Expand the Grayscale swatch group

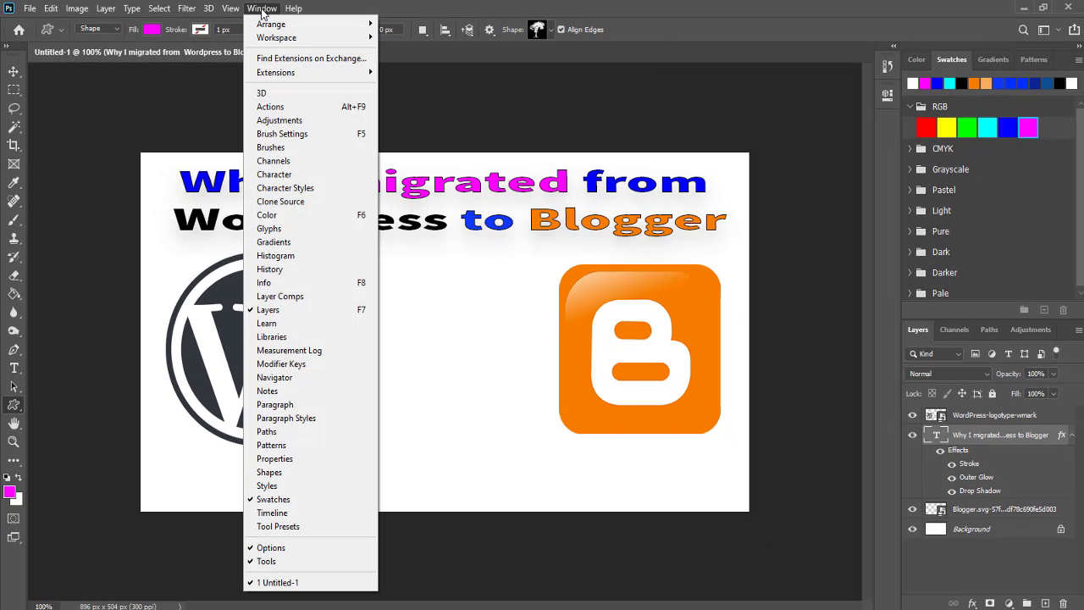click(x=910, y=169)
